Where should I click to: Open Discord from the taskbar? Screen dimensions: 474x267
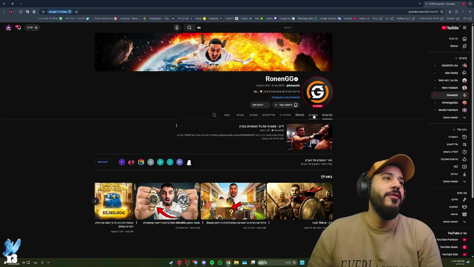coord(204,263)
